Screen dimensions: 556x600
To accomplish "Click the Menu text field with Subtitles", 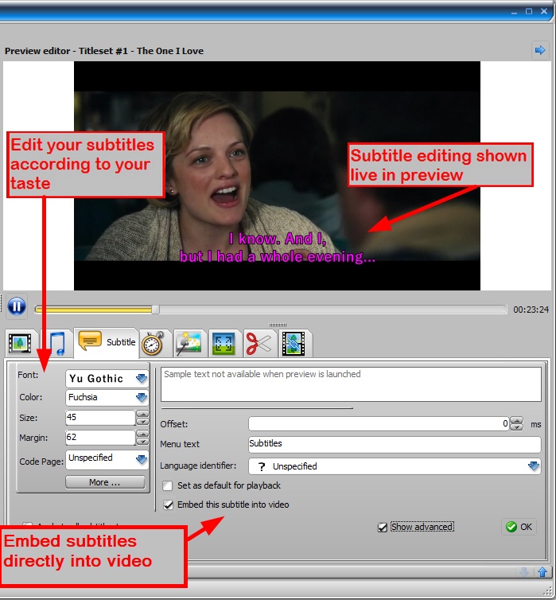I will pyautogui.click(x=395, y=444).
